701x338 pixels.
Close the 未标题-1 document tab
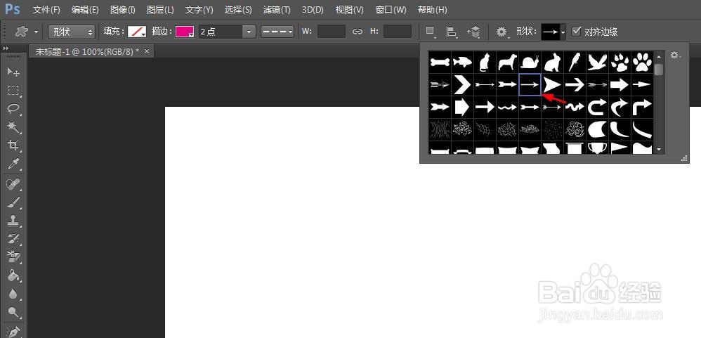[x=147, y=51]
